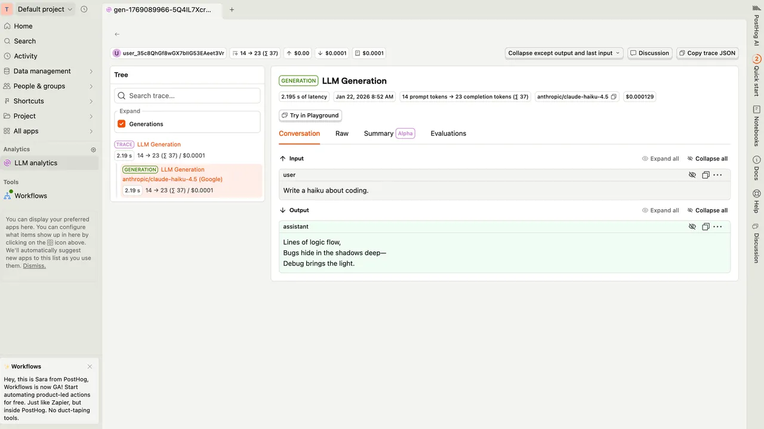The width and height of the screenshot is (764, 429).
Task: Click the Analytics settings gear icon
Action: [x=93, y=150]
